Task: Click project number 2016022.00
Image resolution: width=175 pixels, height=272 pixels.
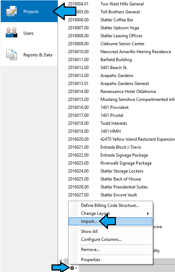Action: pos(78,155)
